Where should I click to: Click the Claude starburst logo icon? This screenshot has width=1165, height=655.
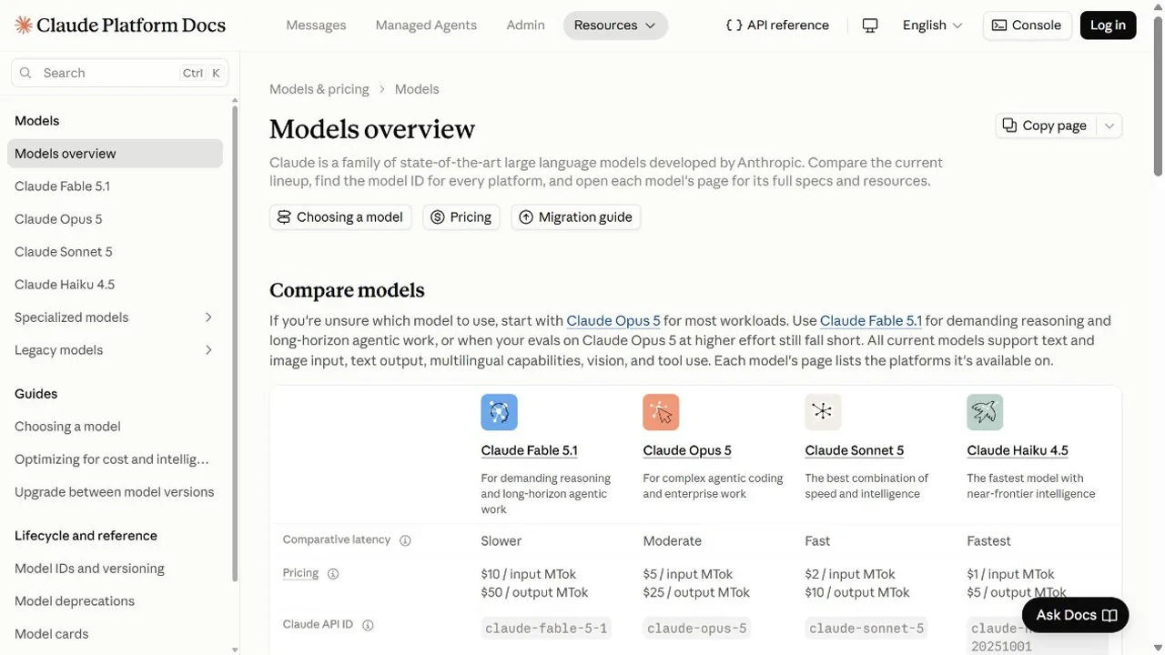[24, 25]
